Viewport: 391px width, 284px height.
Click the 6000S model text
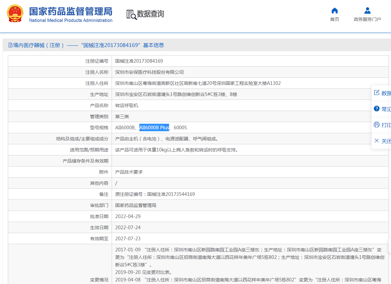pyautogui.click(x=180, y=128)
